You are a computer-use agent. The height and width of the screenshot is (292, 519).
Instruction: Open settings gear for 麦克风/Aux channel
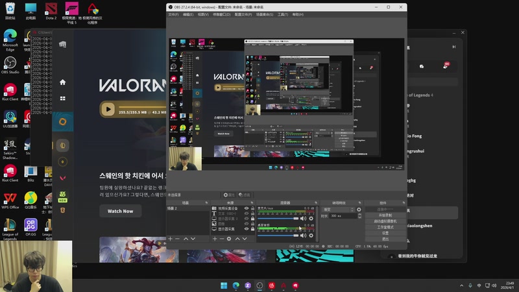click(x=311, y=219)
